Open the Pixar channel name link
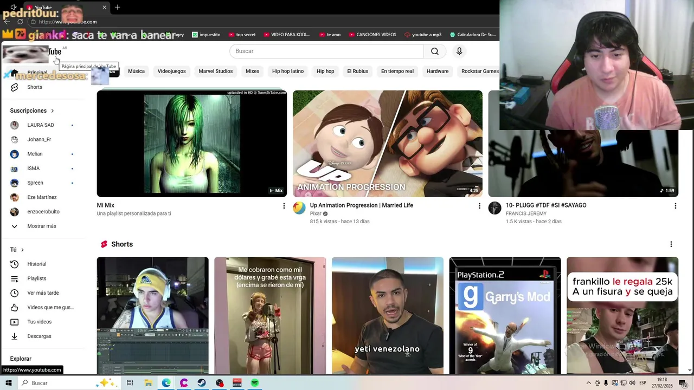Viewport: 694px width, 390px height. click(x=316, y=213)
